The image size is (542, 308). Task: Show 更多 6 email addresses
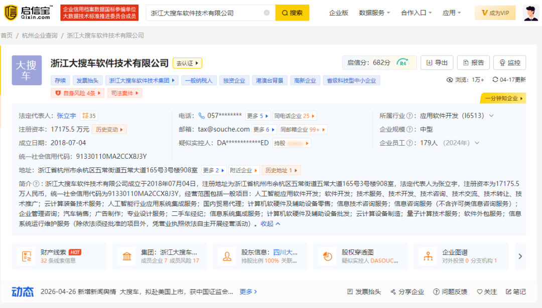(x=264, y=130)
